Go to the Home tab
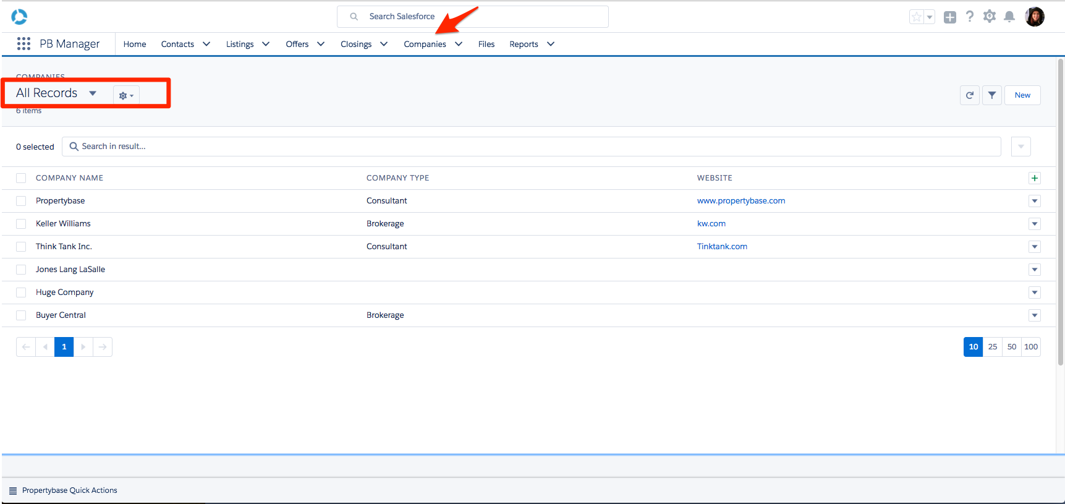Viewport: 1065px width, 504px height. pos(135,44)
